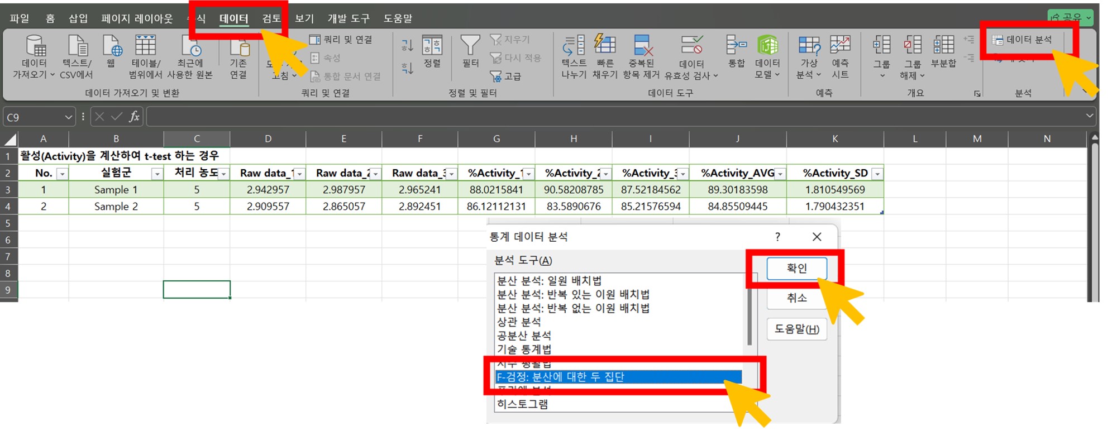Open filter dropdown on No. column
This screenshot has width=1117, height=445.
[62, 174]
